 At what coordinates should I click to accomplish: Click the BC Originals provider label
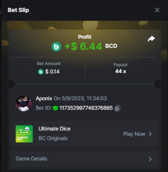pyautogui.click(x=53, y=138)
